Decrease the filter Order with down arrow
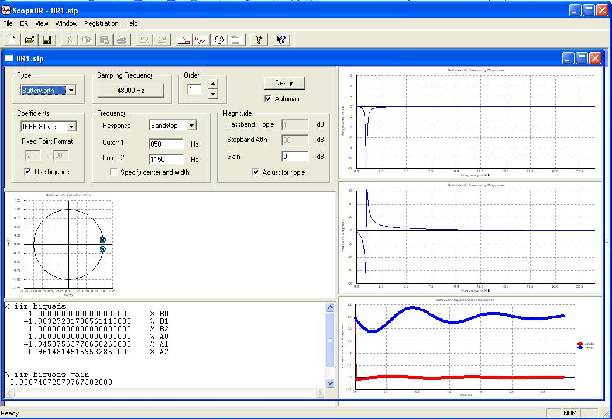The width and height of the screenshot is (612, 419). (x=213, y=94)
